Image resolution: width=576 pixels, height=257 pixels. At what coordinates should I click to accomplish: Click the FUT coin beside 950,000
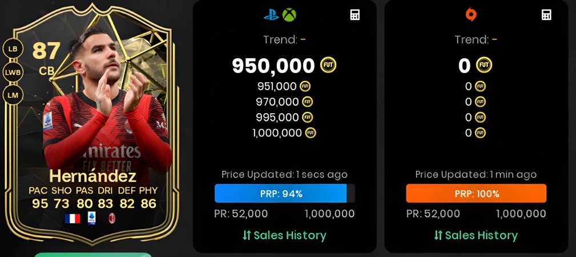[x=328, y=65]
